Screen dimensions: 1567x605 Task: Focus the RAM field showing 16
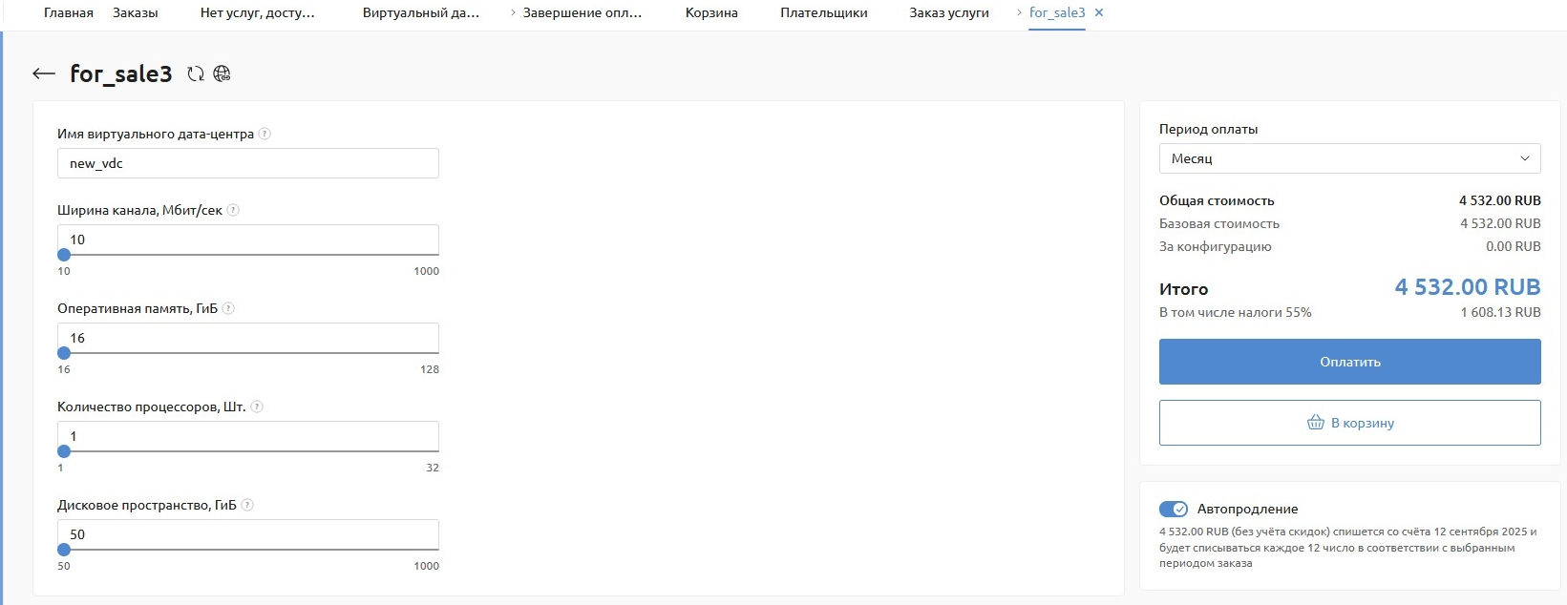(x=248, y=338)
